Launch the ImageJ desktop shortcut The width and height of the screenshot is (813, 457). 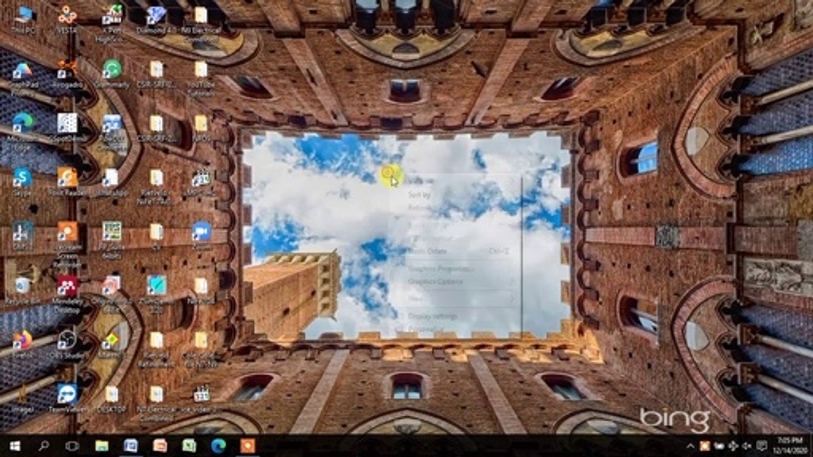coord(23,399)
